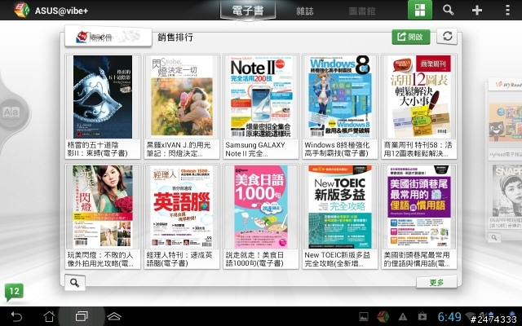Viewport: 522px width, 326px height.
Task: Select title text 美國街頭巷尾最常用的俚語
Action: (x=417, y=259)
